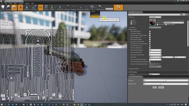Toggle Generate Lightmap UVs checkbox
This screenshot has height=106, width=189.
pos(150,48)
